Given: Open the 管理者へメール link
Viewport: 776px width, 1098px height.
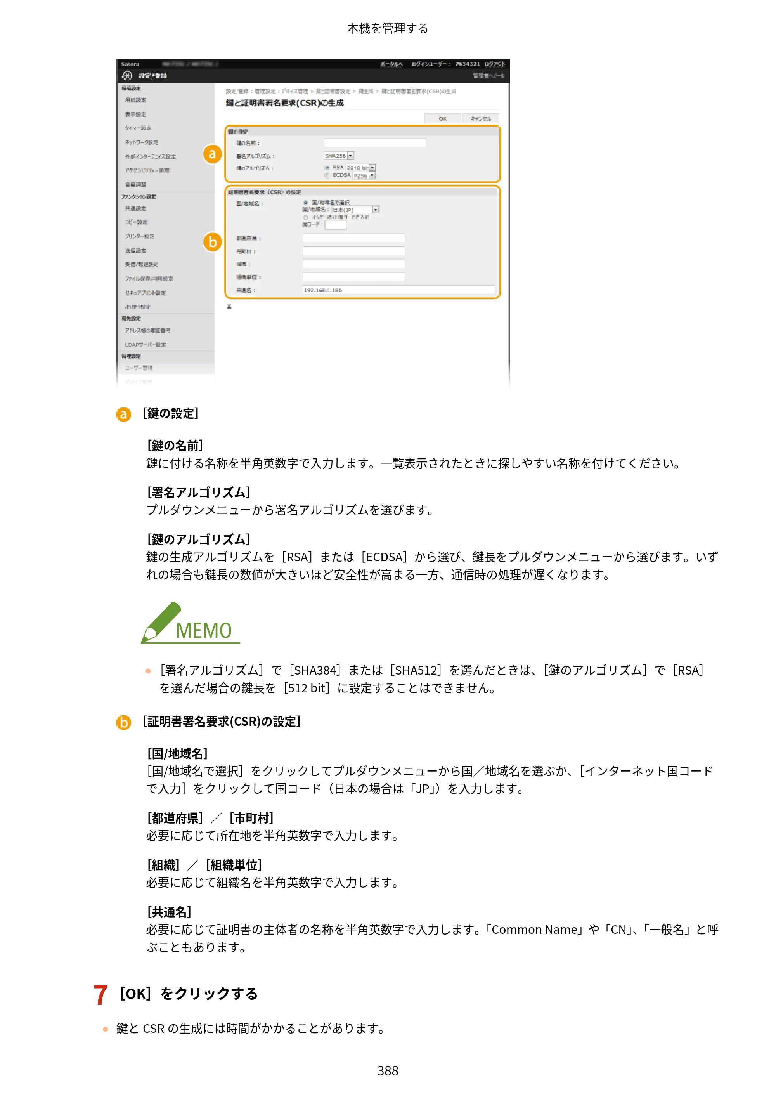Looking at the screenshot, I should (x=488, y=76).
